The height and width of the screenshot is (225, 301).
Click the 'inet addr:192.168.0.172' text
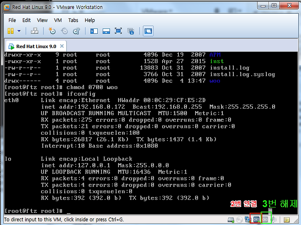click(x=83, y=107)
